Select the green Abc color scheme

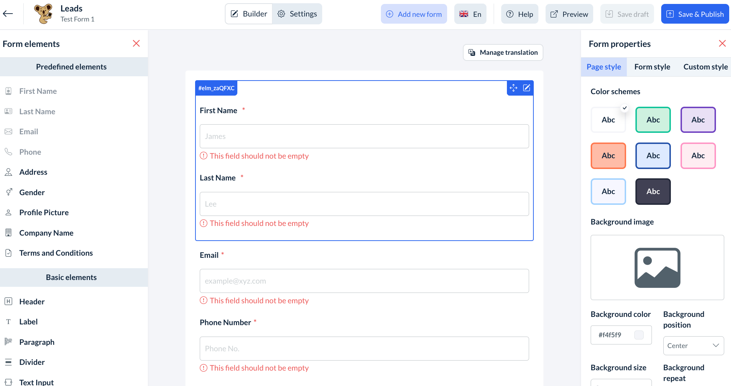(x=653, y=120)
